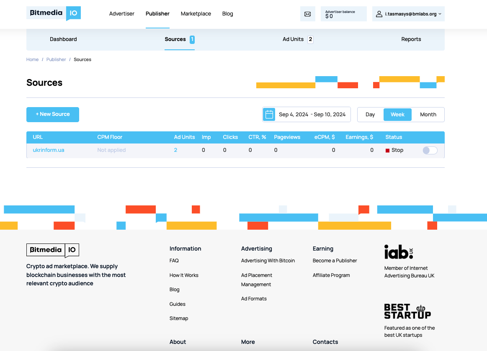Viewport: 487px width, 351px height.
Task: Open the Advertiser balance panel
Action: click(x=343, y=14)
